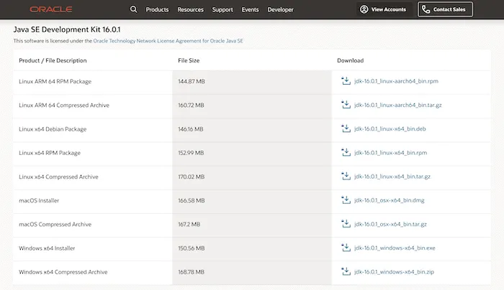Image resolution: width=504 pixels, height=290 pixels.
Task: Select Linux x64 Compressed Archive text
Action: [58, 177]
